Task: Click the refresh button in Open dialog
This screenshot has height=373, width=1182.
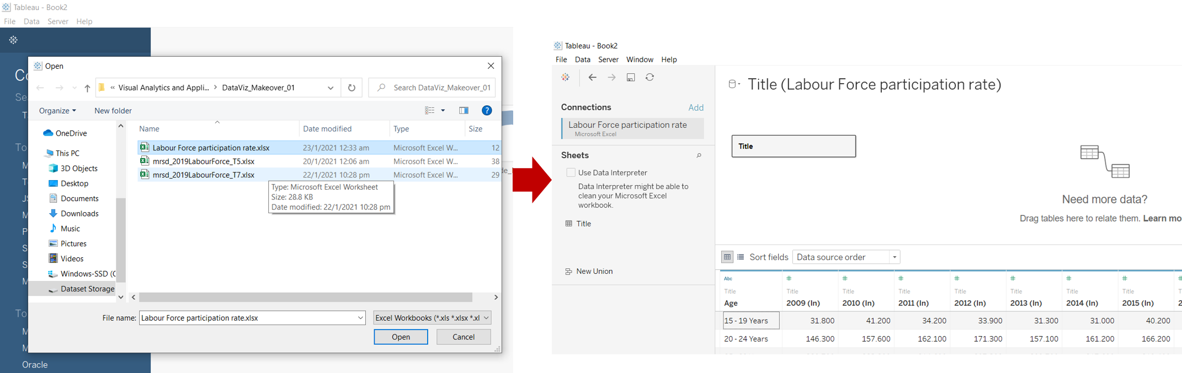Action: pos(352,88)
